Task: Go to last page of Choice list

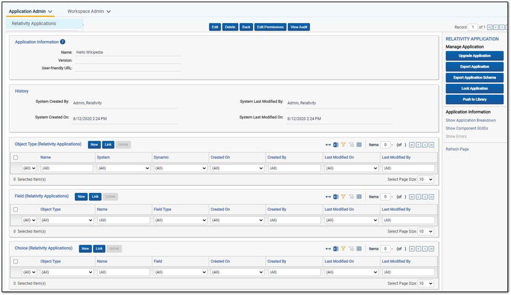Action: [x=431, y=249]
